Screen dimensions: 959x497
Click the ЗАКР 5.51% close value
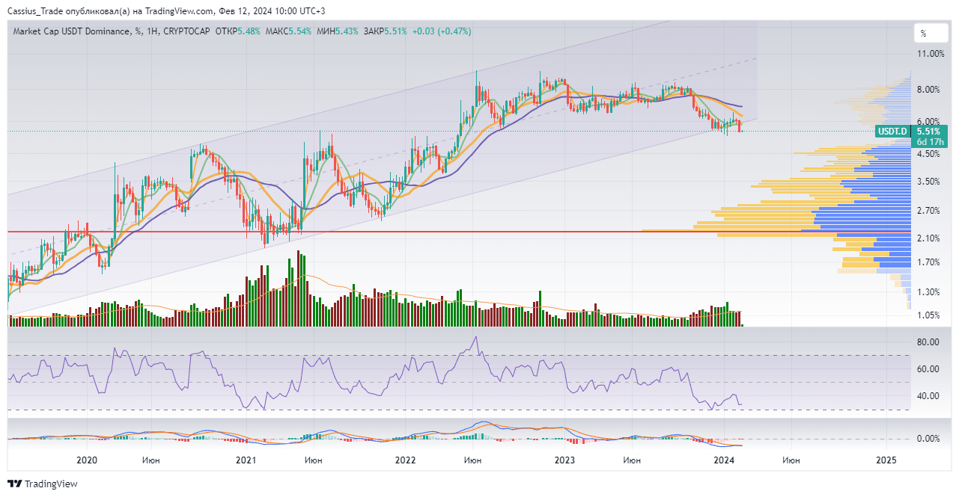385,31
